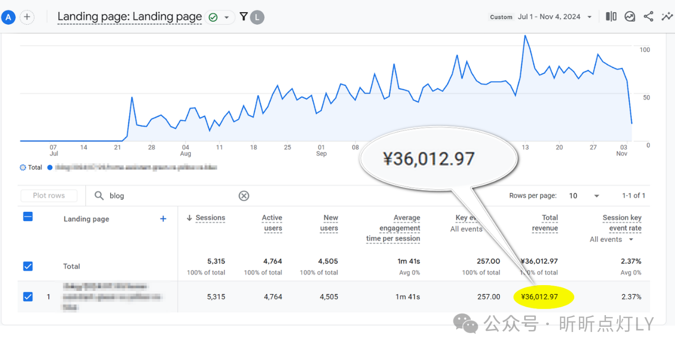Clear the blog search with X icon
Screen dimensions: 675x351
click(x=244, y=196)
